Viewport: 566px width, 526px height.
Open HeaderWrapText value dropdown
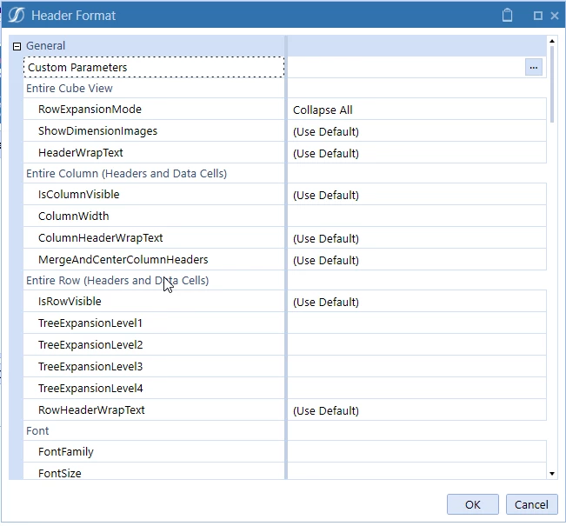(416, 153)
